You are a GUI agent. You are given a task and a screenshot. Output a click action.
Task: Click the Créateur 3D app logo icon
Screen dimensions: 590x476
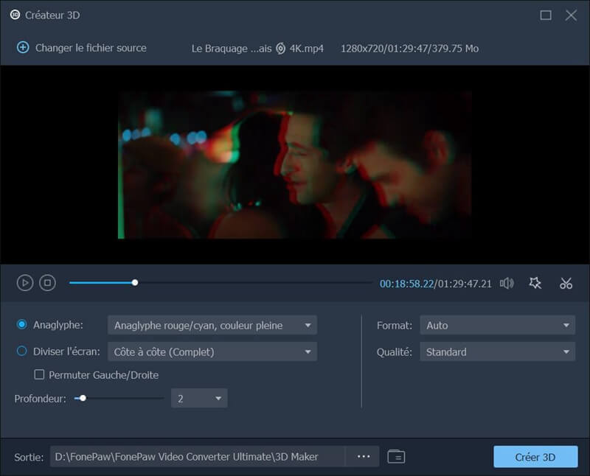click(15, 15)
